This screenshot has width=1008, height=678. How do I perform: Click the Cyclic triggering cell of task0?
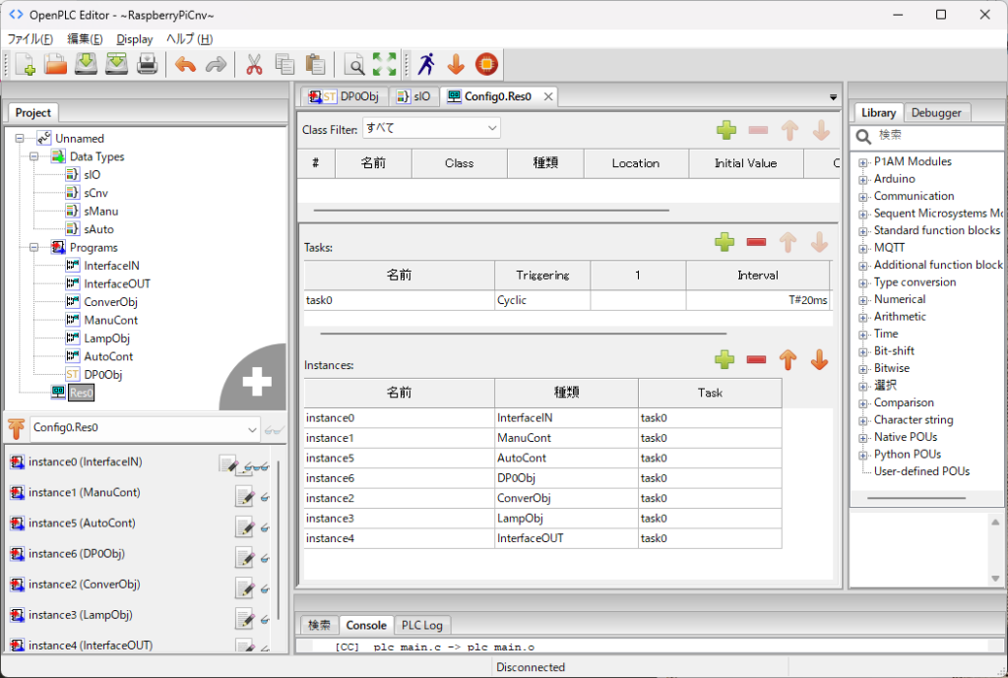(542, 300)
